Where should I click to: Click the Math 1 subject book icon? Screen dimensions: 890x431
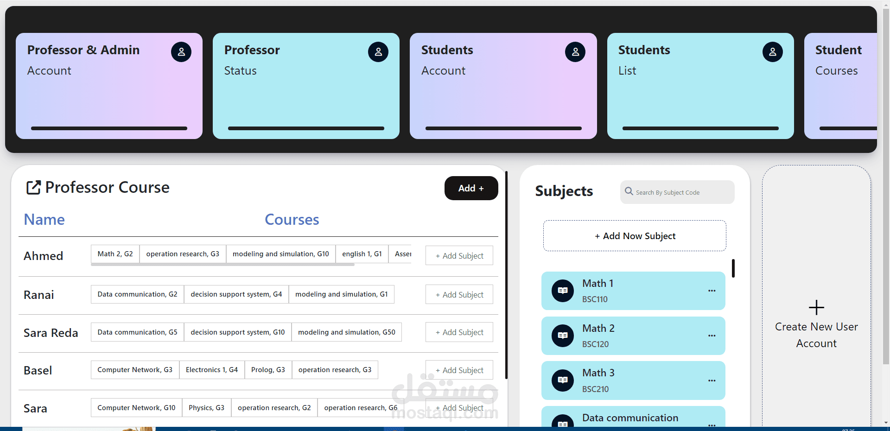[563, 291]
